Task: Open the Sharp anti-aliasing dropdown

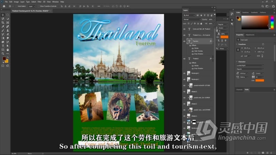Action: [x=223, y=49]
